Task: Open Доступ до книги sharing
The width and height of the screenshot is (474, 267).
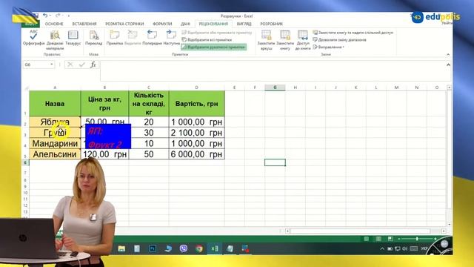Action: pyautogui.click(x=303, y=39)
